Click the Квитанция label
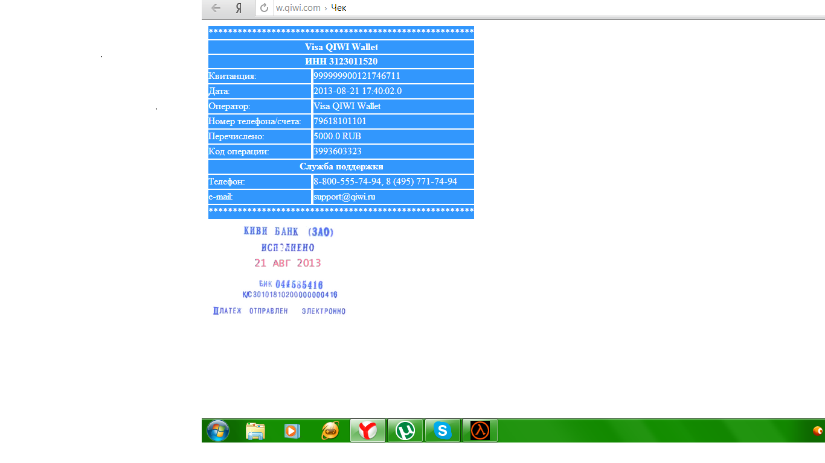 pos(233,76)
